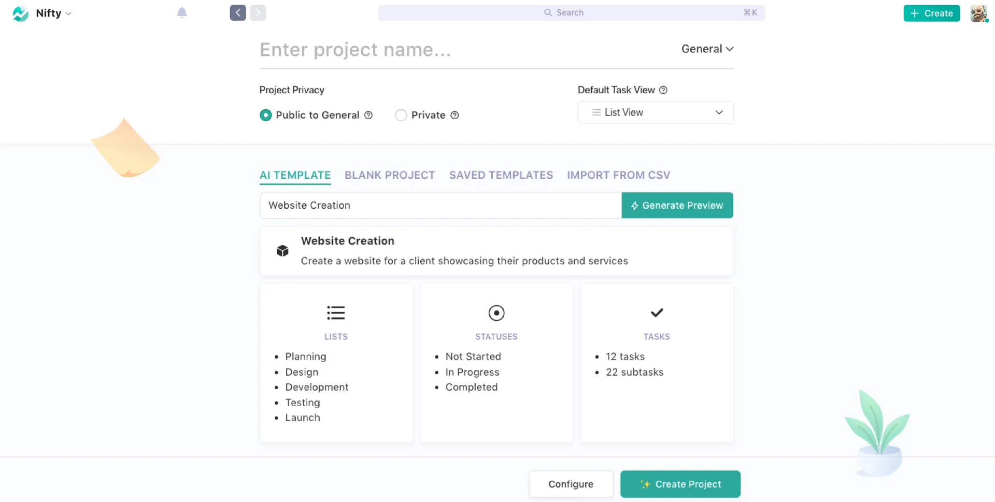The height and width of the screenshot is (502, 995).
Task: Open the List View dropdown
Action: tap(655, 112)
